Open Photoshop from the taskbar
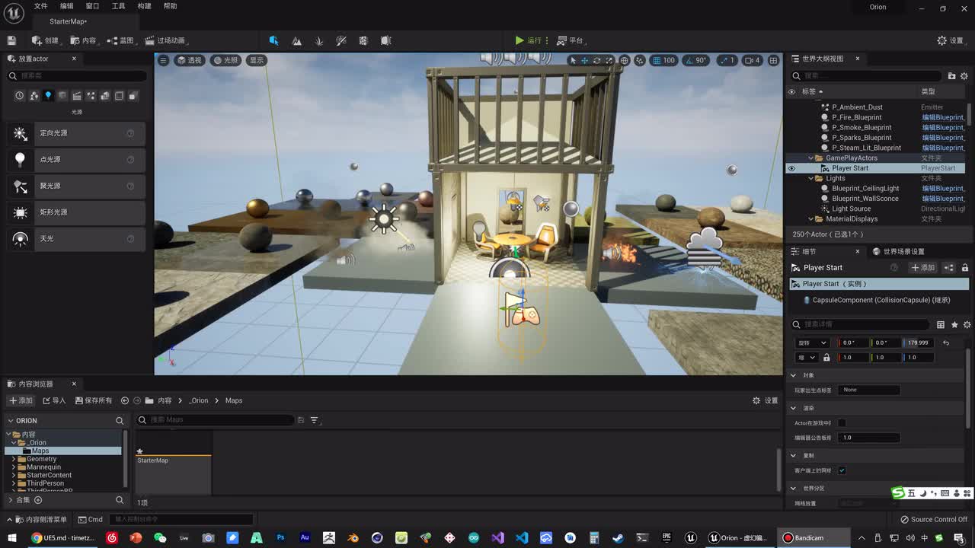 pos(280,538)
